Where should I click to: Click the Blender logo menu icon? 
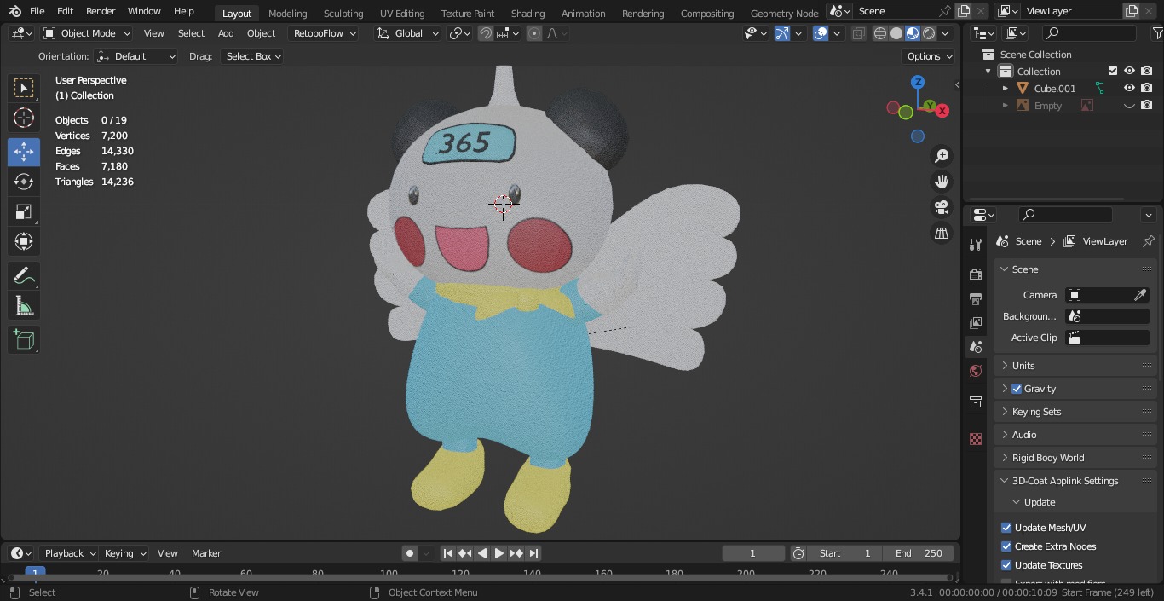click(x=14, y=11)
